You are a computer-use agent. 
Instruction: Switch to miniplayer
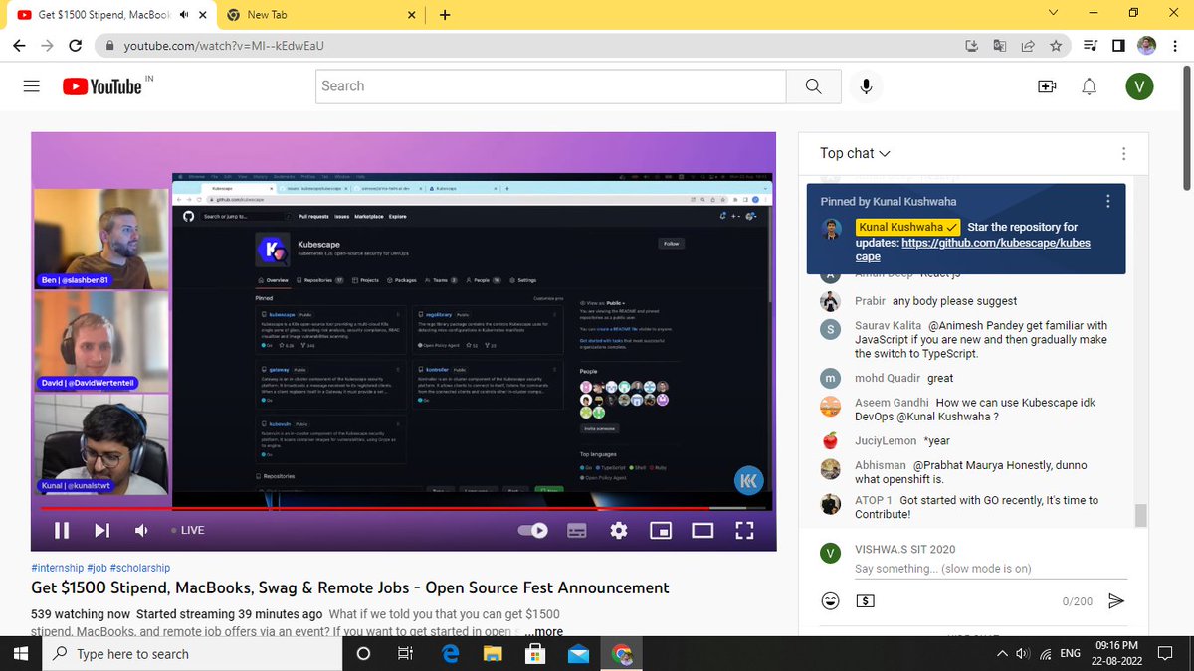[x=661, y=530]
